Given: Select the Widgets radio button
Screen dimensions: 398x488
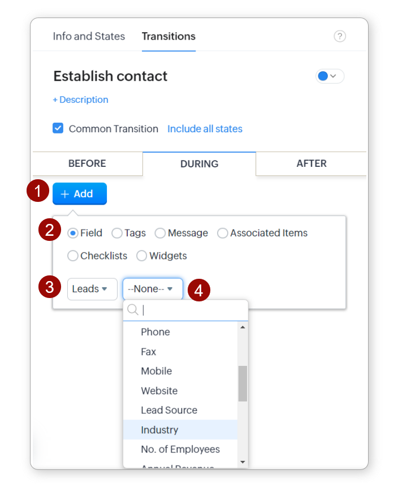Looking at the screenshot, I should tap(142, 256).
